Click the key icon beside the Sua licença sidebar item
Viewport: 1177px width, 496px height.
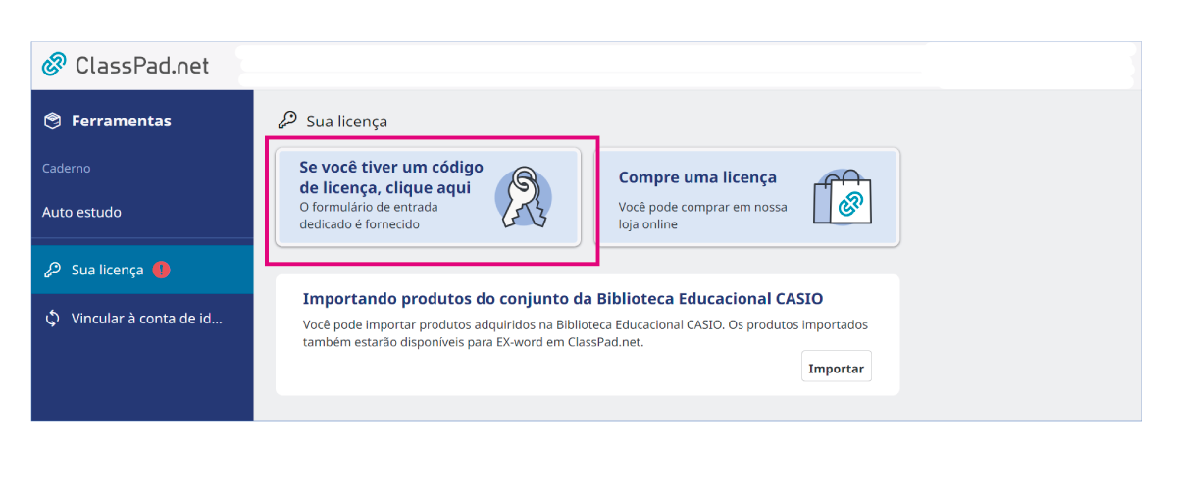click(53, 270)
